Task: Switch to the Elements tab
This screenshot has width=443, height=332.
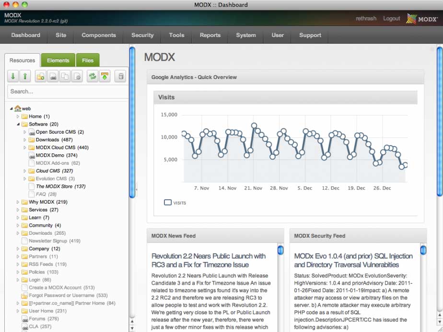Action: pos(58,60)
